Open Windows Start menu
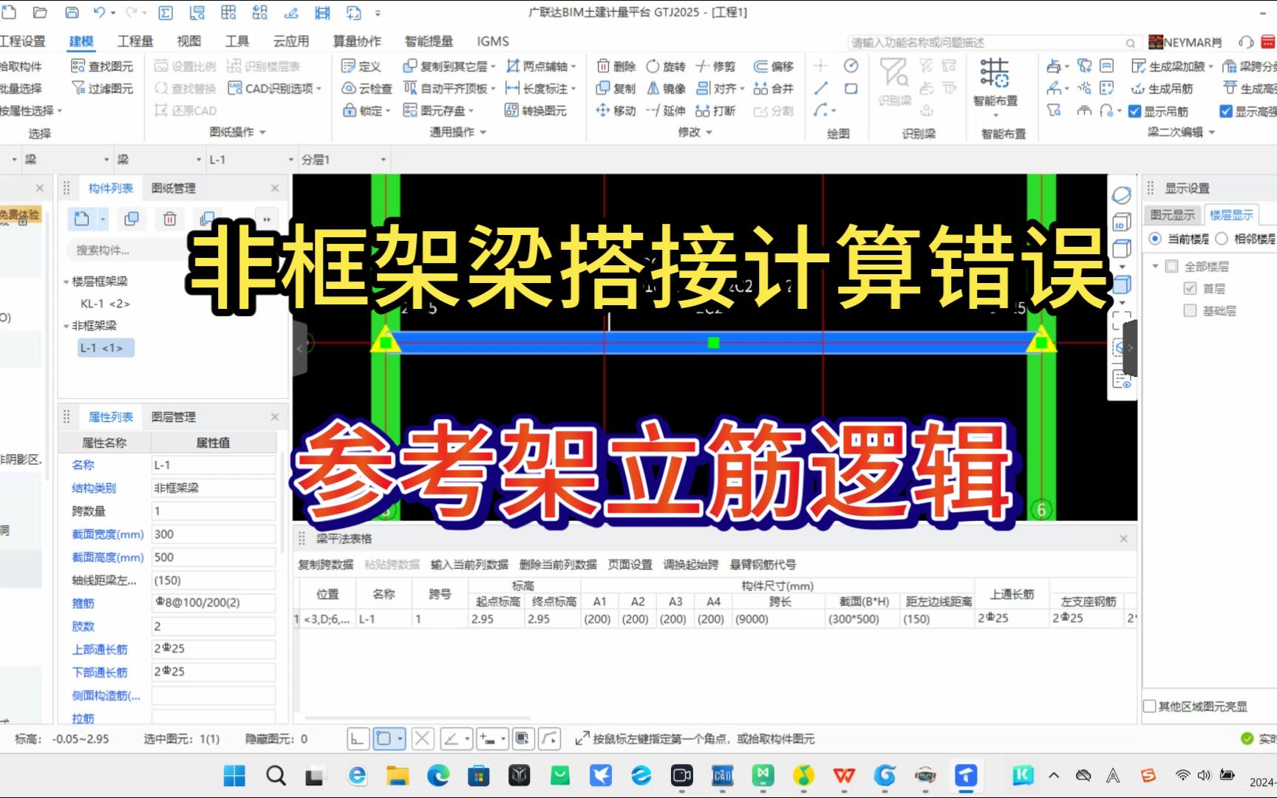Screen dimensions: 1277x798 pos(234,775)
